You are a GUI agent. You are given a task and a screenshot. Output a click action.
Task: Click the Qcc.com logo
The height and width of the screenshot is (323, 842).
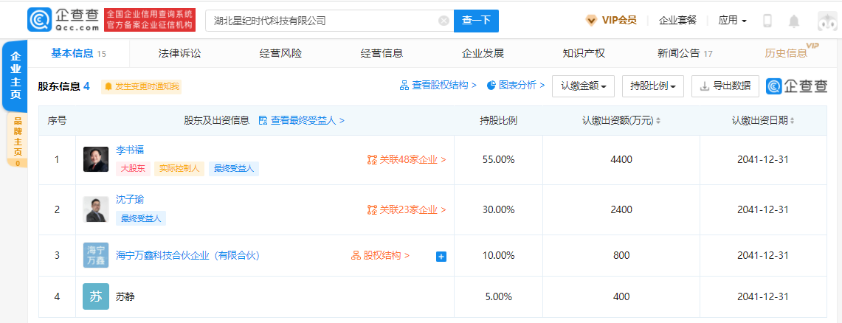[63, 21]
